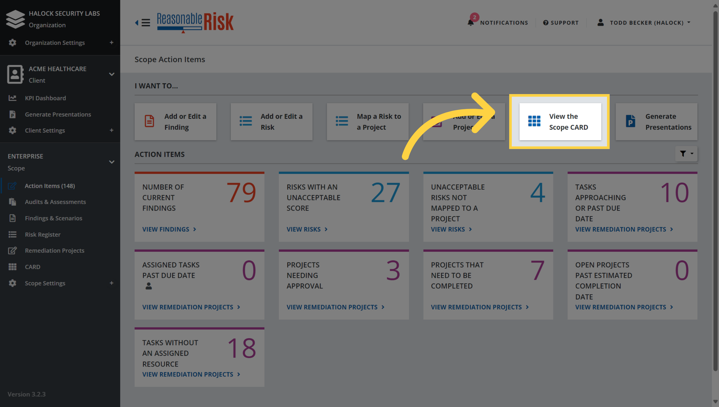Image resolution: width=719 pixels, height=407 pixels.
Task: Open KPI Dashboard in sidebar
Action: pos(45,98)
